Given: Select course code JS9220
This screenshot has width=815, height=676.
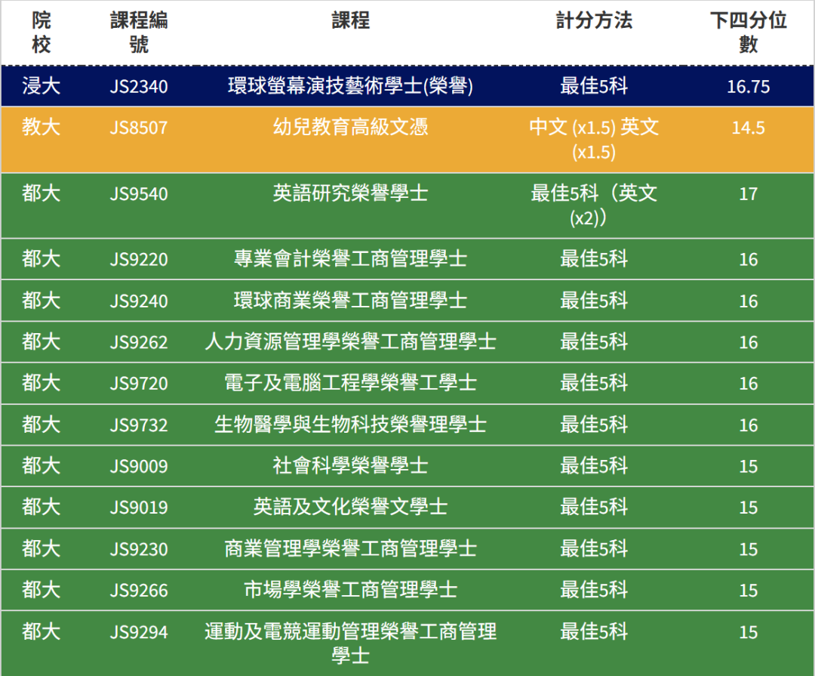Looking at the screenshot, I should (139, 259).
